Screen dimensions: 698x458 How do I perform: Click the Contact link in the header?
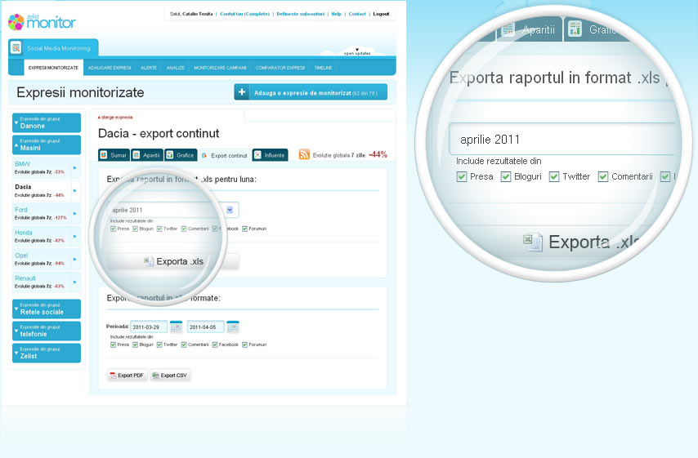[x=357, y=14]
